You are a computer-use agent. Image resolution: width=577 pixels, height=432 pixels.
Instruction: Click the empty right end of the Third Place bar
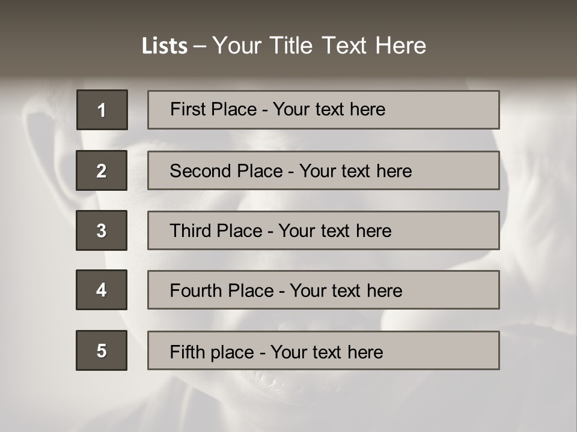point(457,230)
